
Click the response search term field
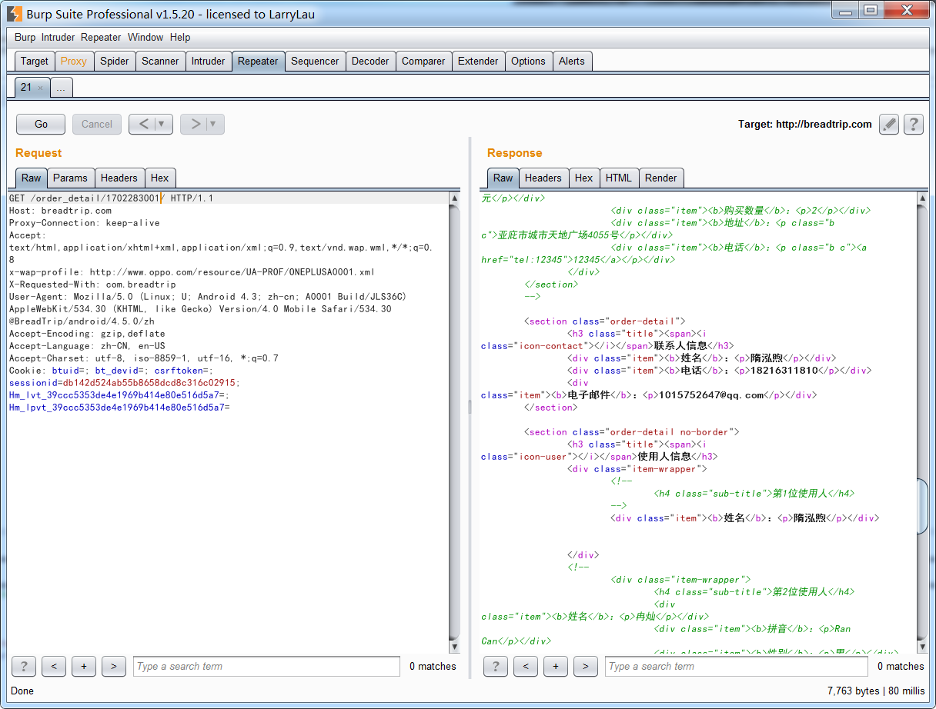pyautogui.click(x=737, y=666)
